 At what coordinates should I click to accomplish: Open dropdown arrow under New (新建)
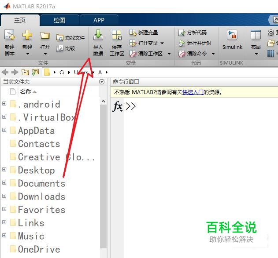pos(28,54)
